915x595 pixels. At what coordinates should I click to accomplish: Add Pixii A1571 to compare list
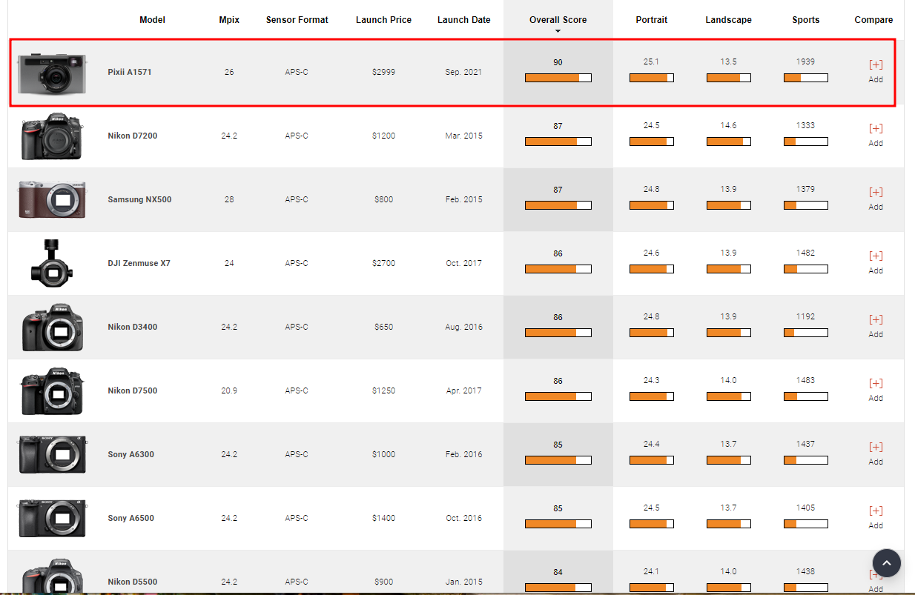pyautogui.click(x=876, y=71)
